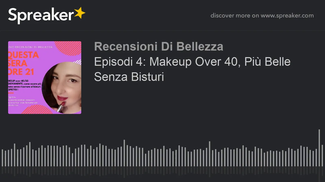Viewport: 325px width, 182px height.
Task: Click the QUESTA word on cover art
Action: pos(23,55)
